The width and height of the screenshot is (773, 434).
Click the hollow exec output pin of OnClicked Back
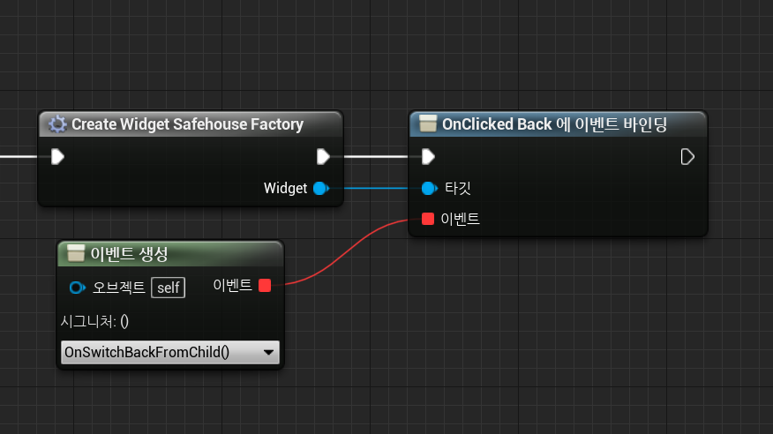[687, 157]
